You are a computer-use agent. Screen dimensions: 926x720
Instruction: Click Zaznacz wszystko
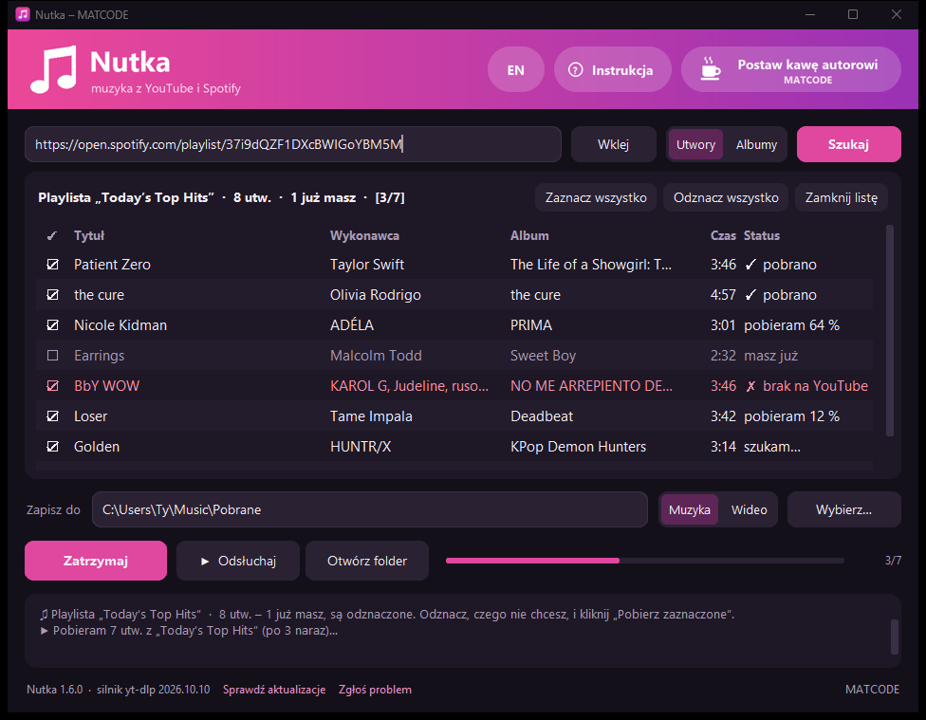pyautogui.click(x=596, y=198)
